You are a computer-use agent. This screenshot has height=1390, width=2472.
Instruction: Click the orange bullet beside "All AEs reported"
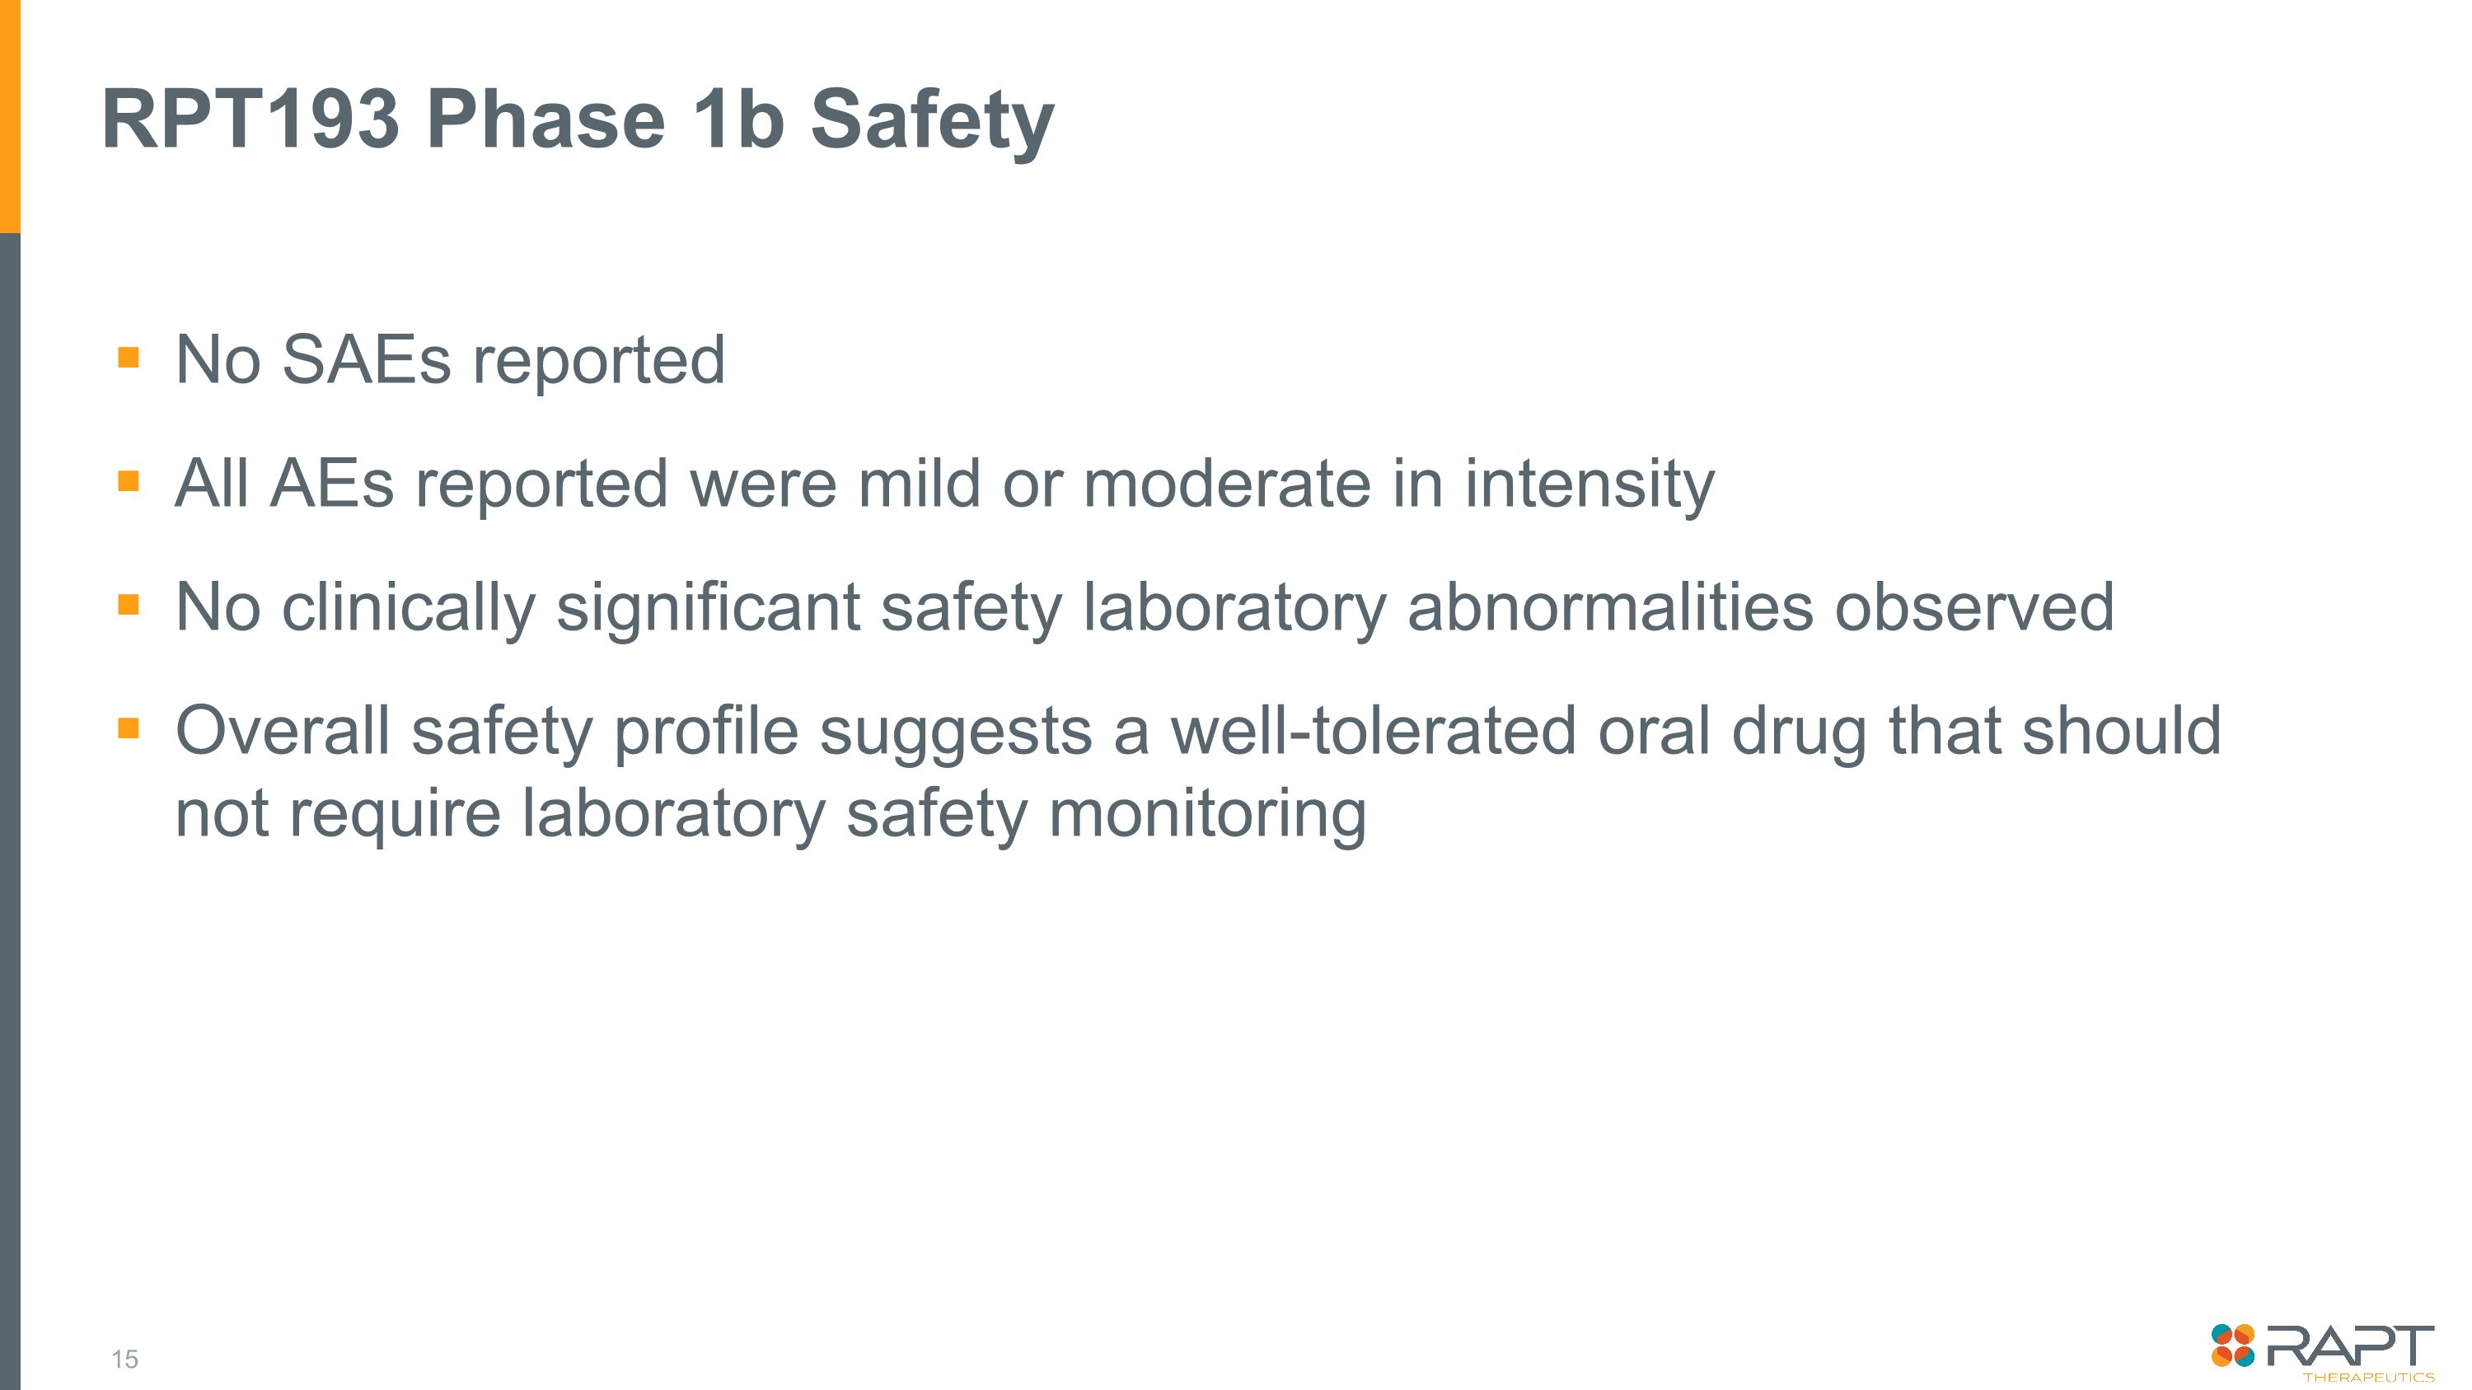(129, 480)
